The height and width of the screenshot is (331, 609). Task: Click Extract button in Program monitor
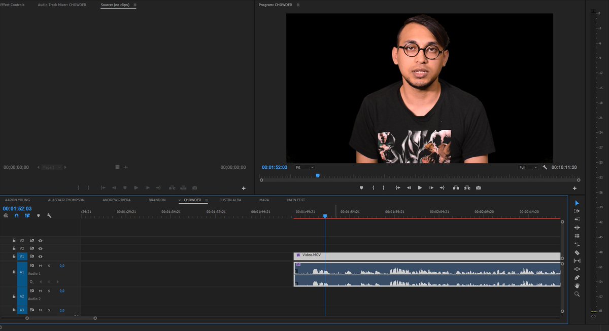tap(467, 188)
